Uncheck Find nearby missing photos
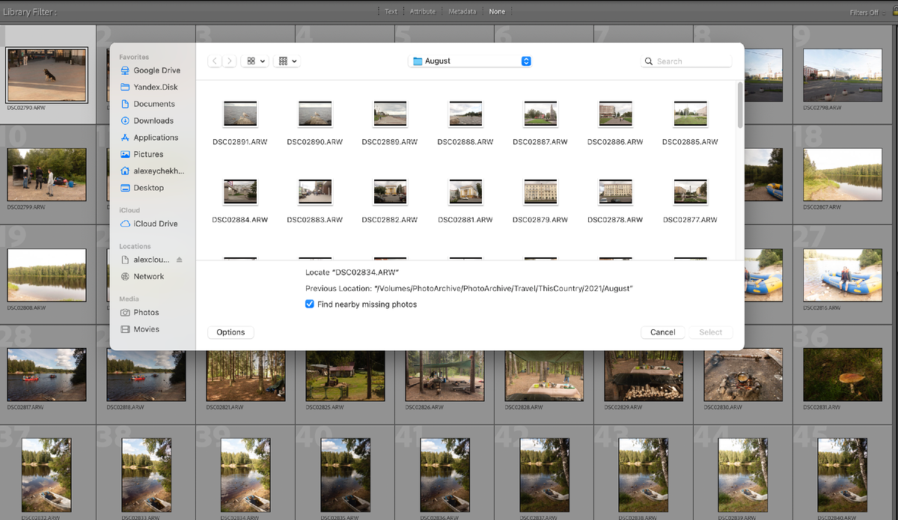Viewport: 898px width, 520px height. pyautogui.click(x=310, y=305)
